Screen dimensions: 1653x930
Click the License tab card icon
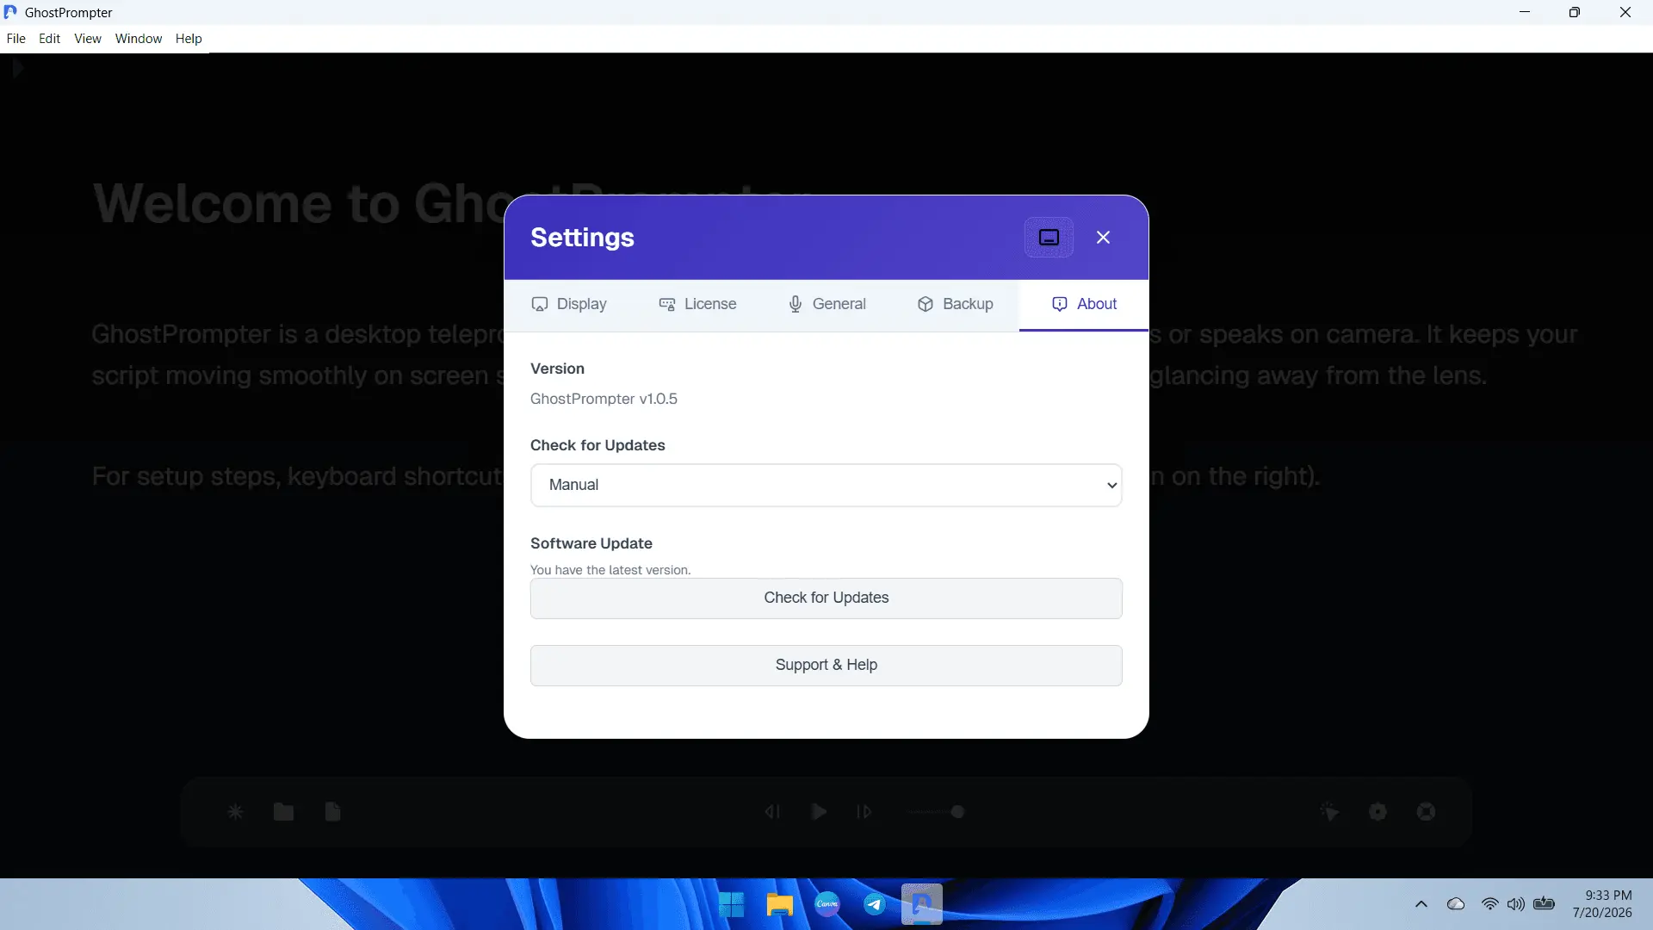click(667, 304)
